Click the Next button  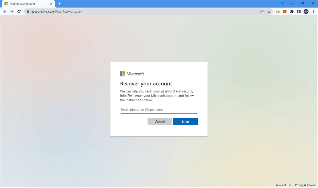[185, 122]
